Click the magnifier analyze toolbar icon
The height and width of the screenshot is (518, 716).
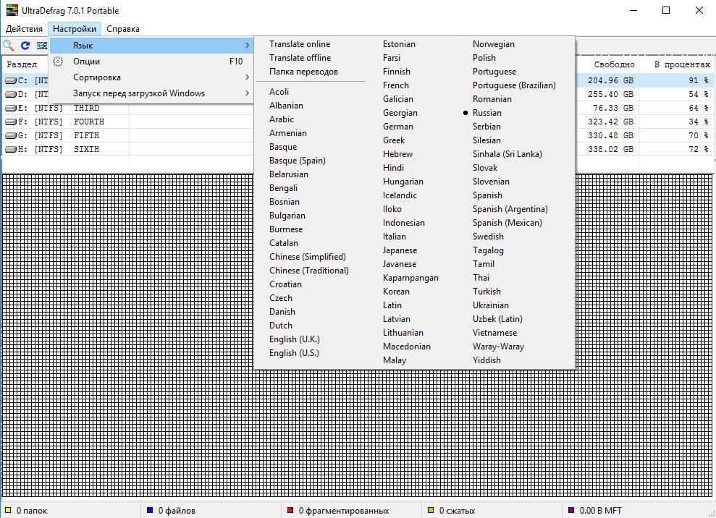coord(9,45)
